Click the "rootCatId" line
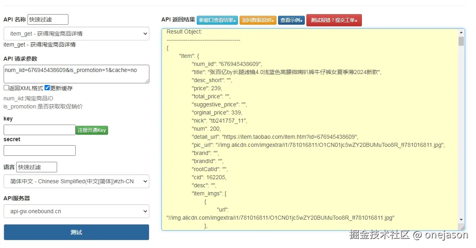 (x=209, y=170)
